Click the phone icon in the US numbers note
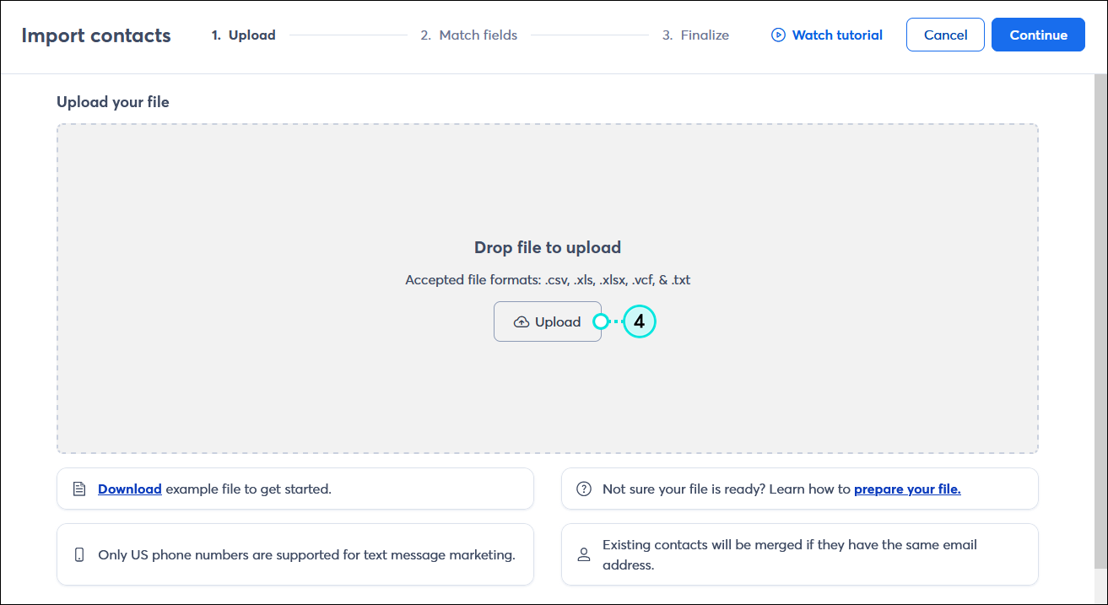Screen dimensions: 1108x605 [x=79, y=554]
